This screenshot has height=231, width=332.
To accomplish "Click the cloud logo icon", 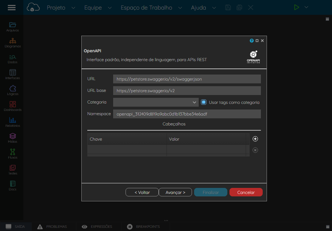I will coord(33,7).
